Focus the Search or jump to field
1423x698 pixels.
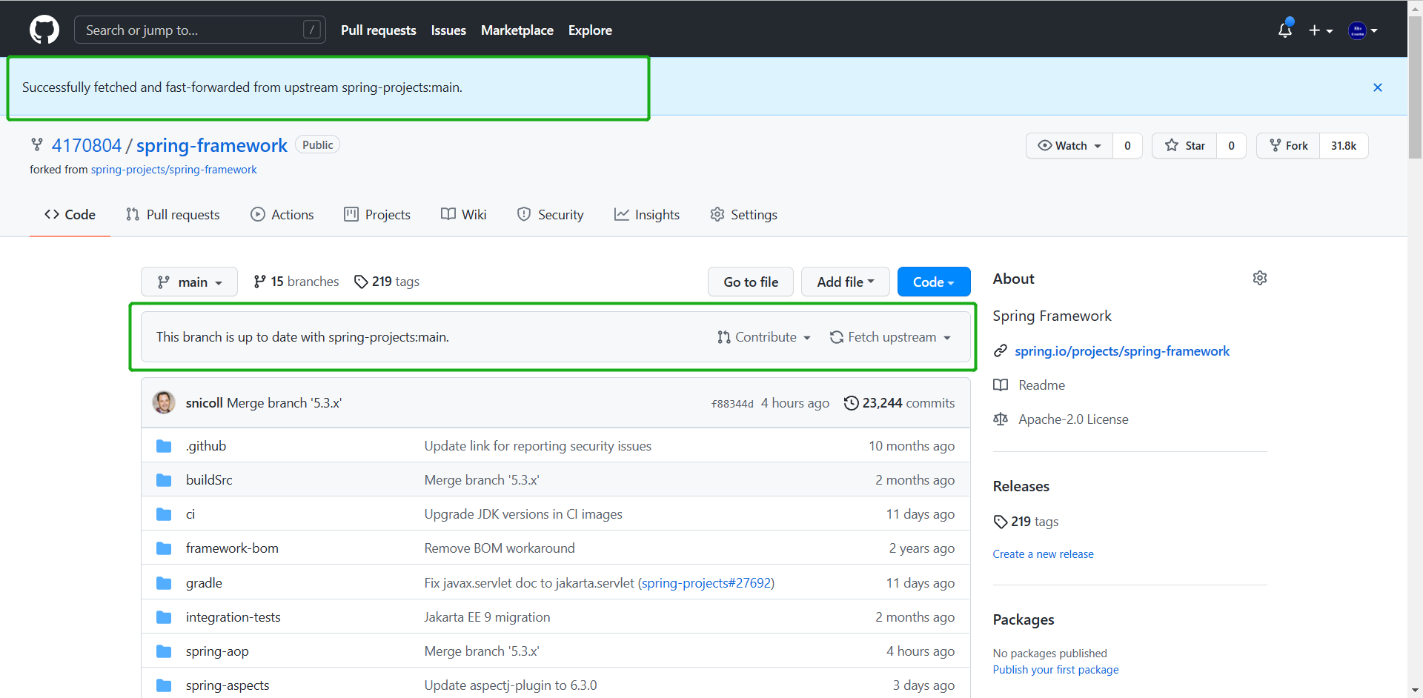point(200,30)
